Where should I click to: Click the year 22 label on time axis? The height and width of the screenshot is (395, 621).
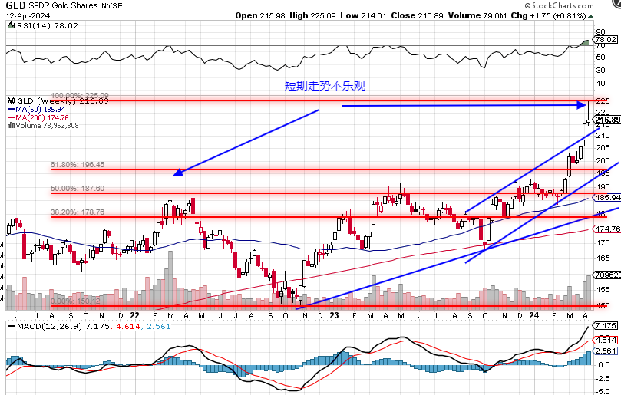[x=134, y=315]
